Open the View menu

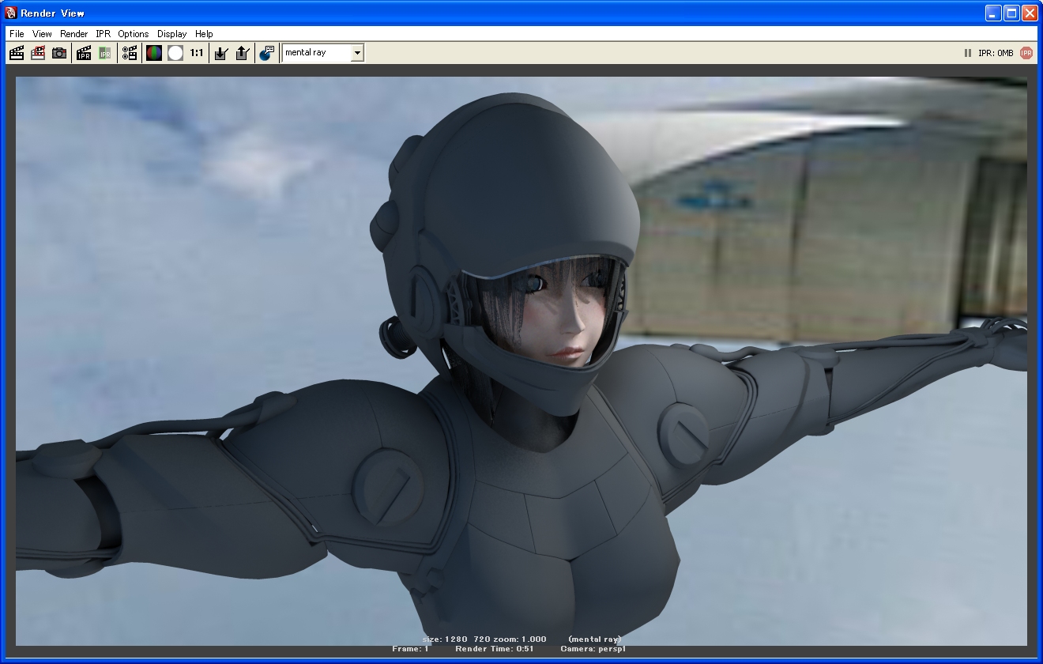click(42, 34)
